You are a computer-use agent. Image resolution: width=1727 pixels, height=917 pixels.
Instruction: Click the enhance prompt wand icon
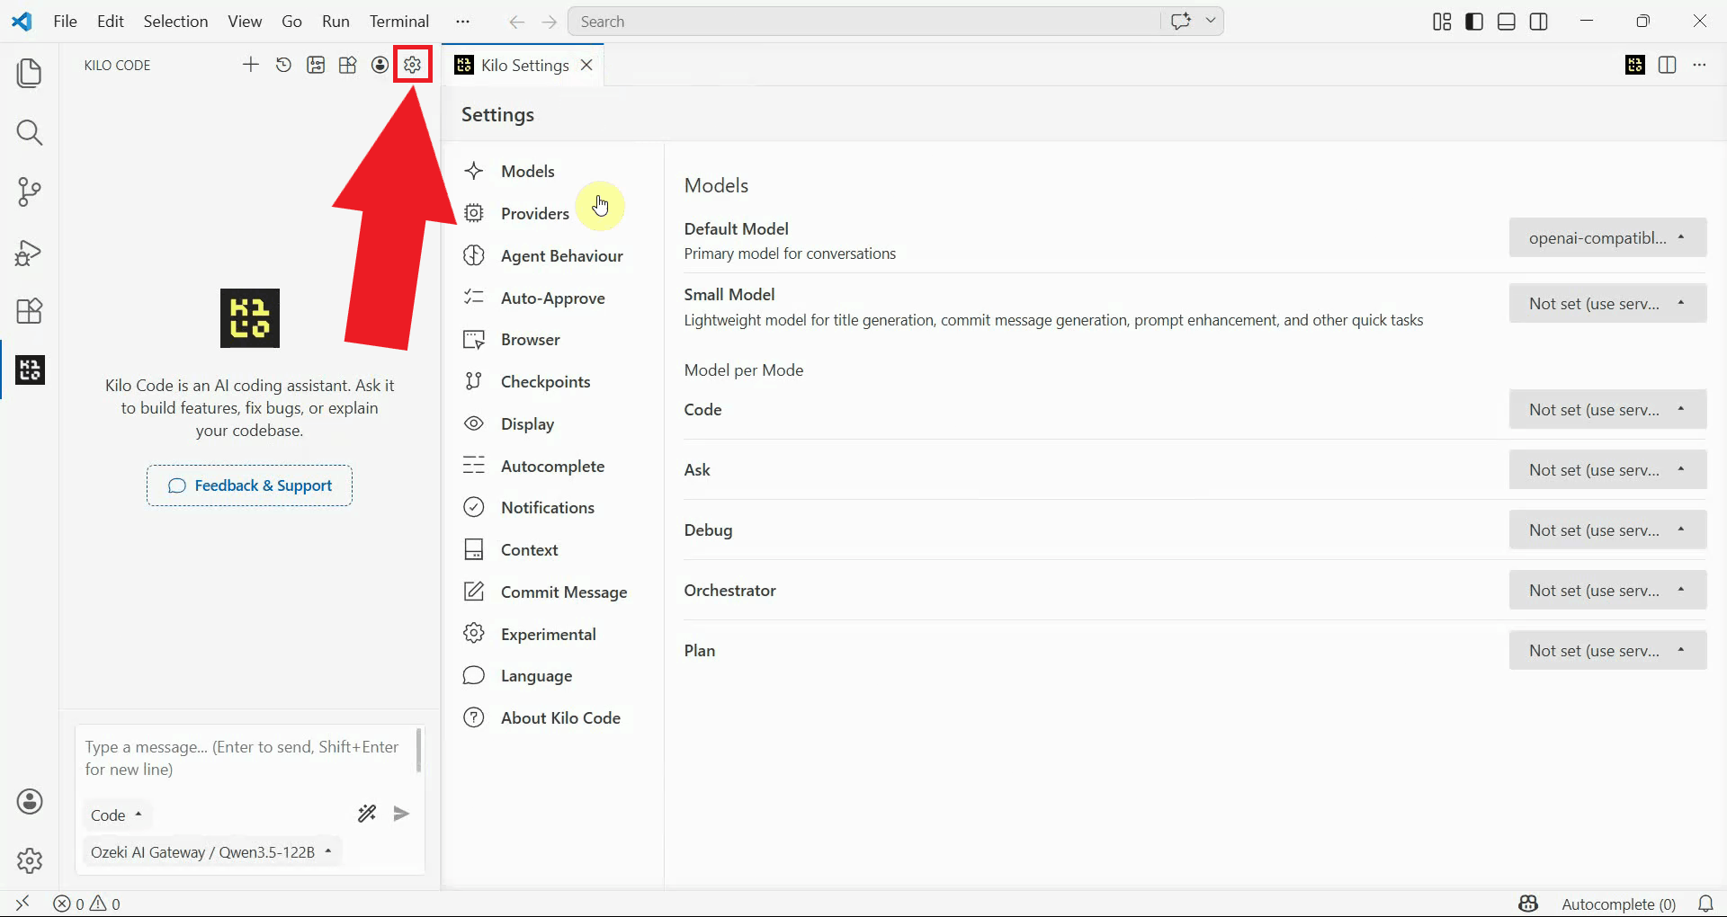(367, 814)
